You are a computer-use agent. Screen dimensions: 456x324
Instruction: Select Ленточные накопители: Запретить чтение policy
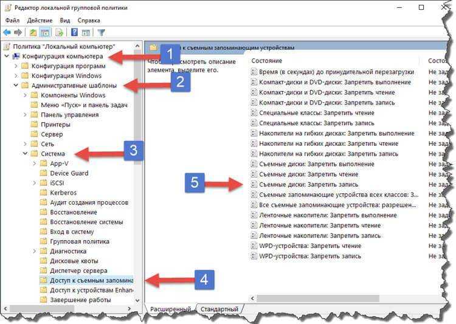tap(320, 226)
